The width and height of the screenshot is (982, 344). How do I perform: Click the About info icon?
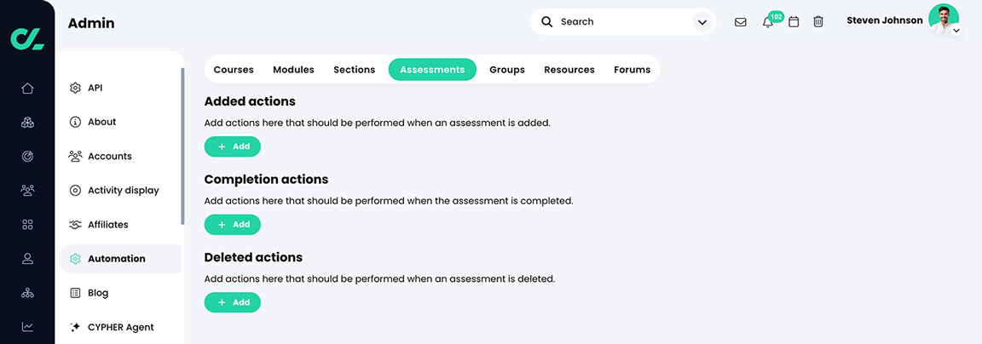pyautogui.click(x=75, y=122)
